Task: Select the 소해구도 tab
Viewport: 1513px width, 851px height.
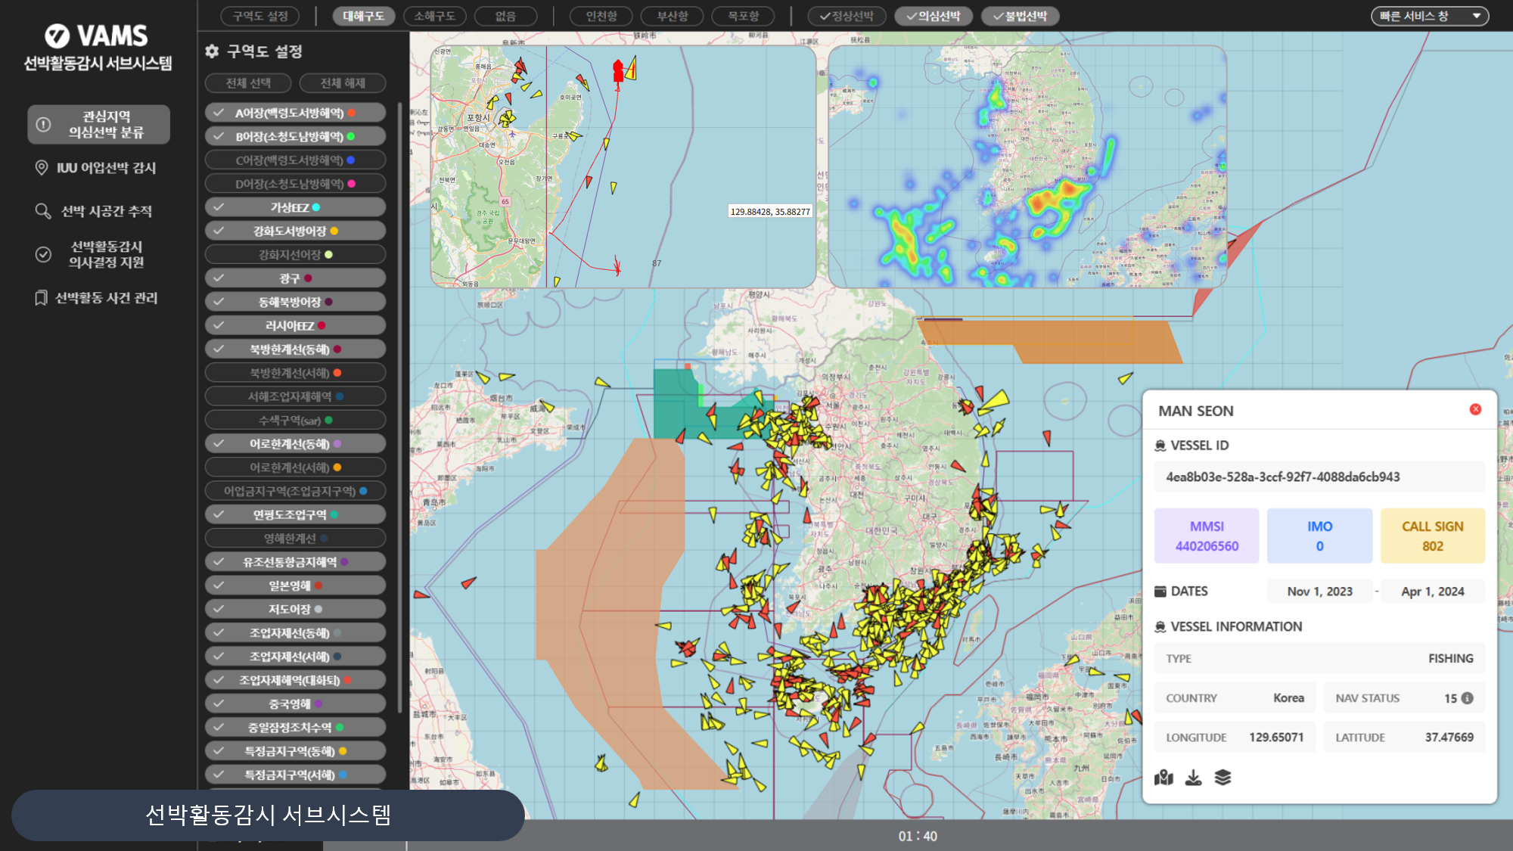Action: [435, 16]
